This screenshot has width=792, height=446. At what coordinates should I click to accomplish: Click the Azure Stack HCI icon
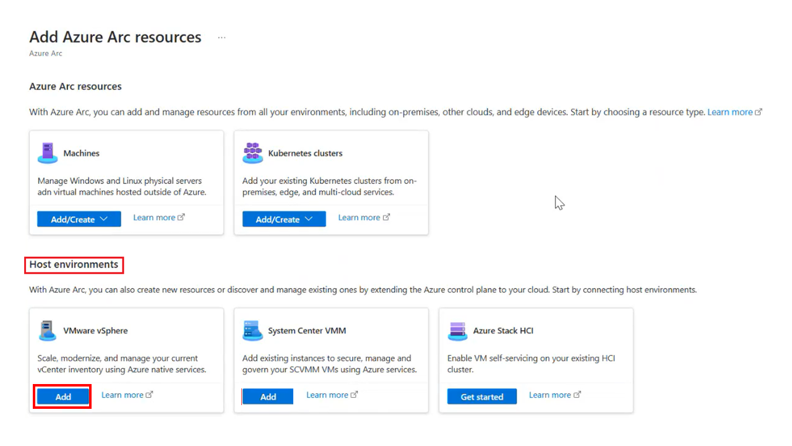point(457,330)
